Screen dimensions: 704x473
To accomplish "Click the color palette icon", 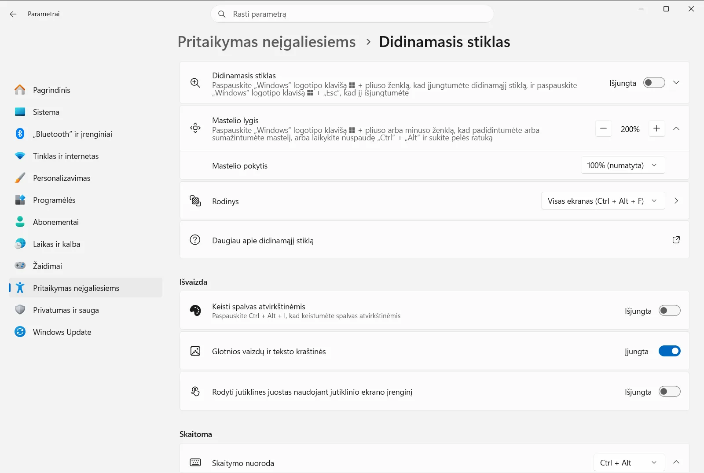I will pyautogui.click(x=195, y=311).
